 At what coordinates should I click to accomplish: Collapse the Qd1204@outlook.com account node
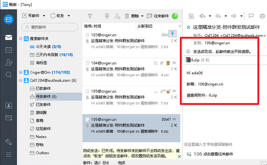click(x=21, y=80)
